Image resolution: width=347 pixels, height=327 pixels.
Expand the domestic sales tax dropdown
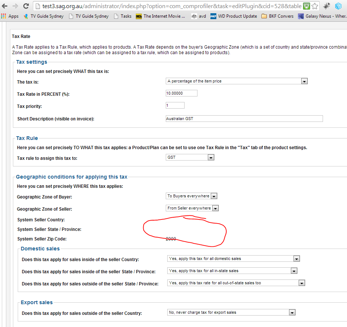(x=233, y=259)
